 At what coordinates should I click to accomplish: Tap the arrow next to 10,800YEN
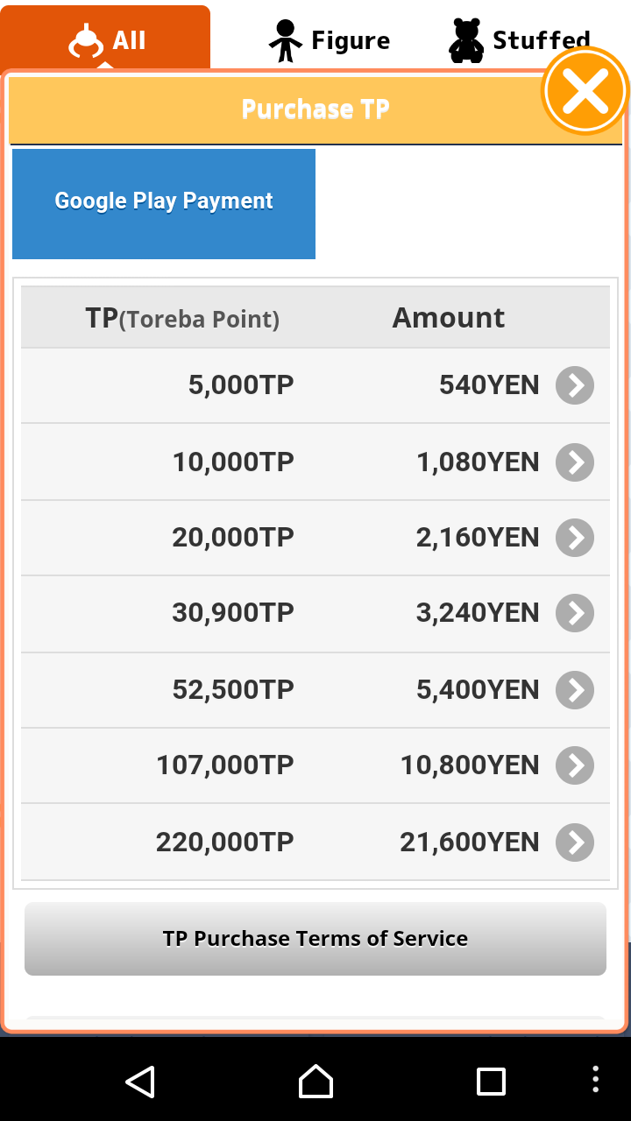coord(575,765)
